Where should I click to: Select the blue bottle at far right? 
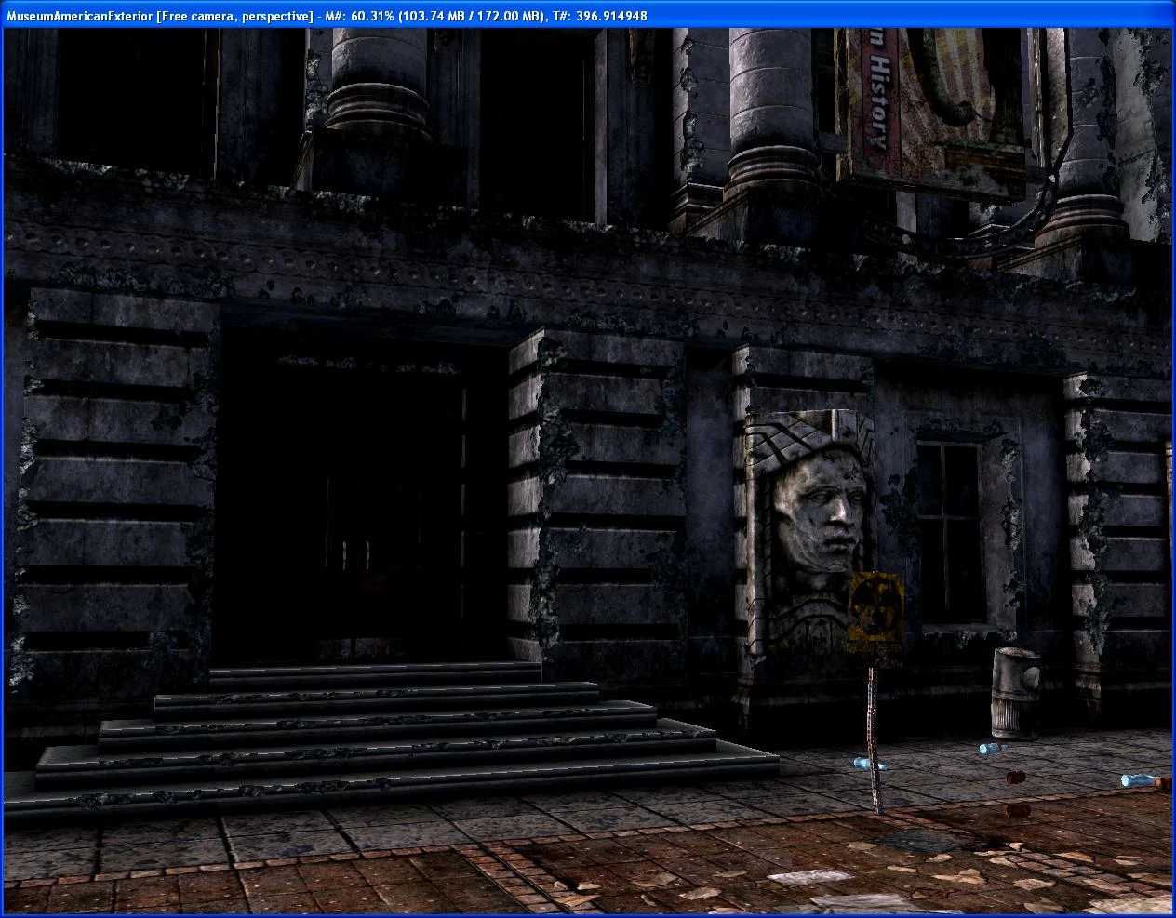pyautogui.click(x=1137, y=779)
